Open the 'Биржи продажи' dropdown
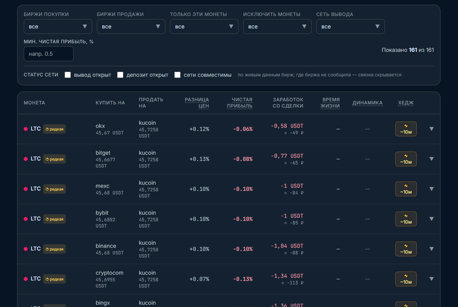The image size is (458, 307). click(131, 26)
